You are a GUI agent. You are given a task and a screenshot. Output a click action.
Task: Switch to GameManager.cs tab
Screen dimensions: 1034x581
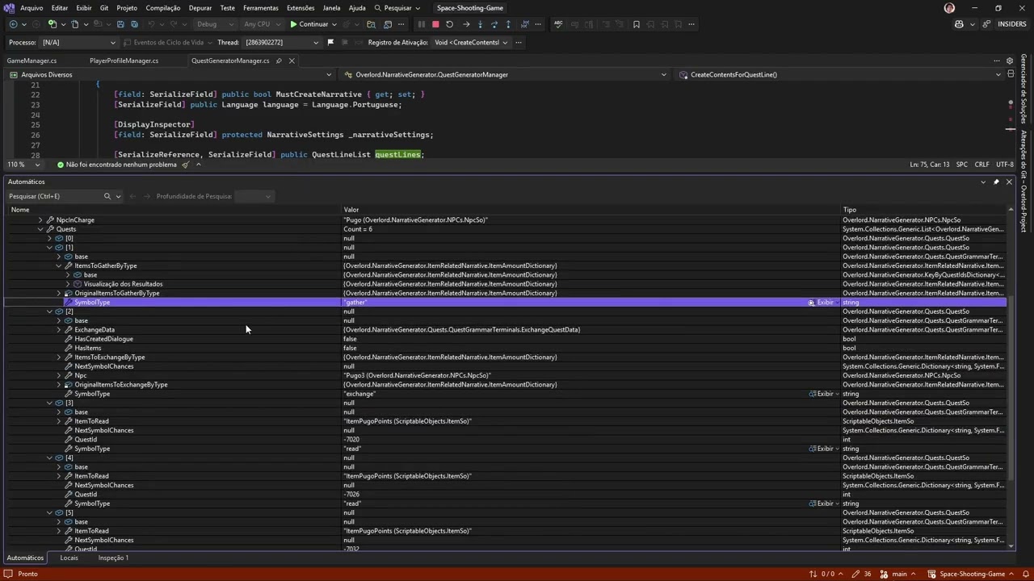click(32, 61)
